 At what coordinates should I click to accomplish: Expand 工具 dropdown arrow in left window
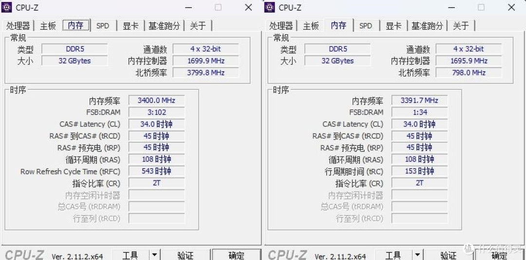[154, 255]
